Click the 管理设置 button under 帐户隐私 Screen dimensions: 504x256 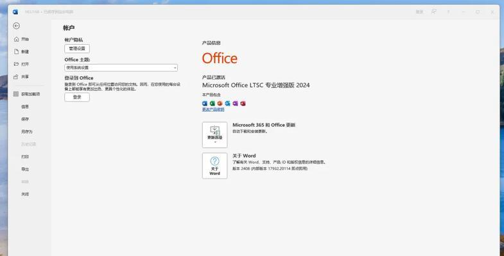click(77, 49)
